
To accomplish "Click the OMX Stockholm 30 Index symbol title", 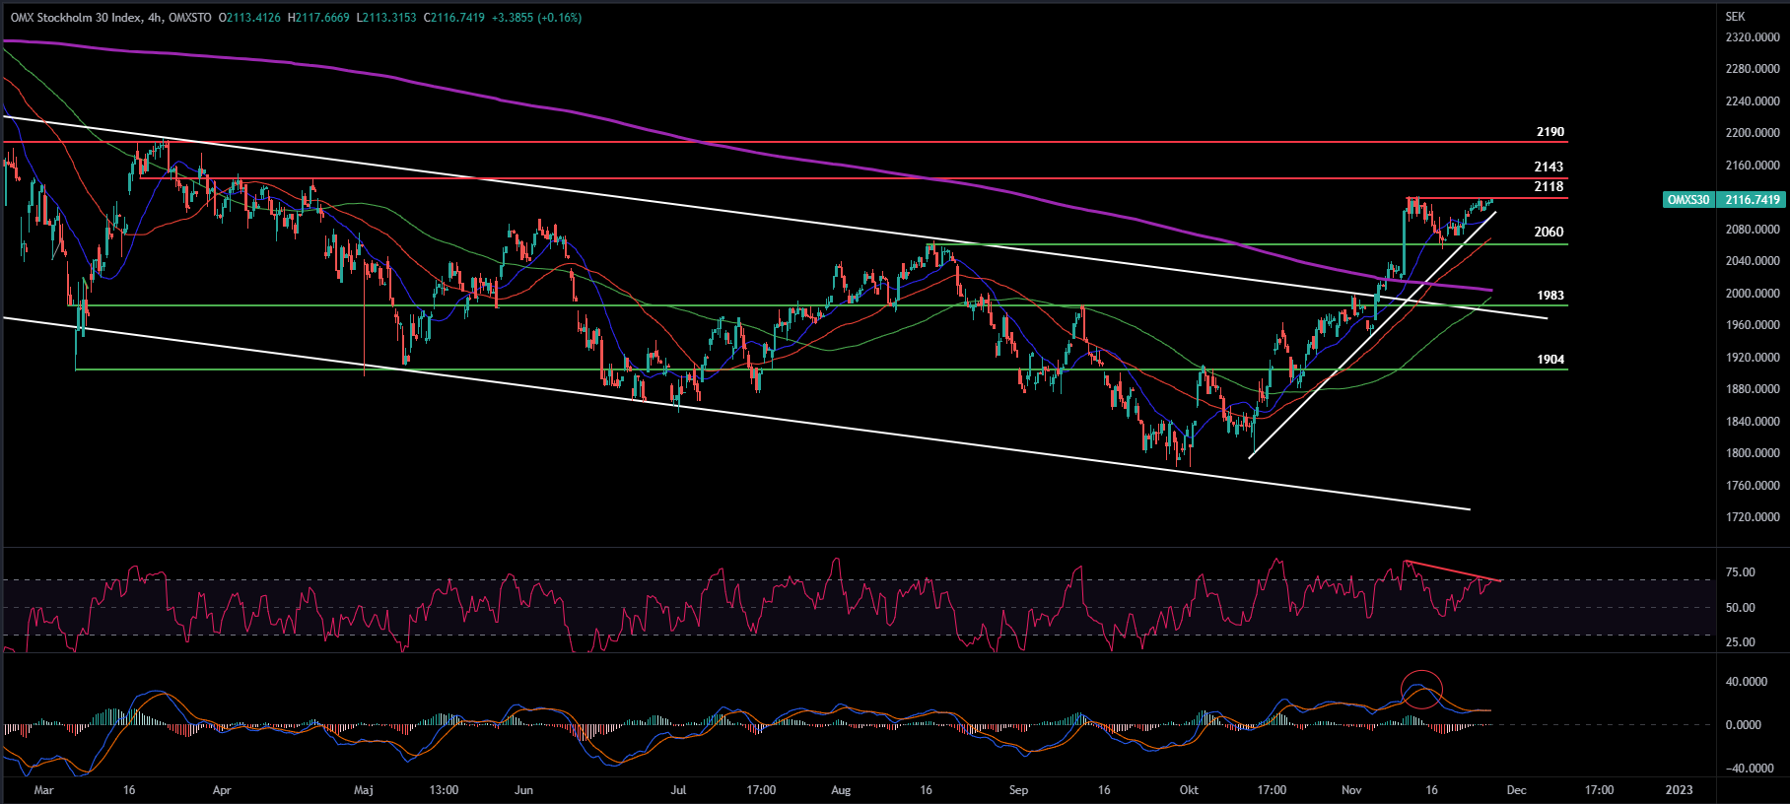I will click(x=76, y=18).
